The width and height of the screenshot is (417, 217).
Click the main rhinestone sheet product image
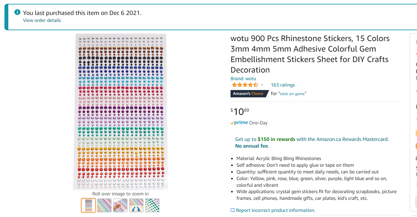(x=122, y=112)
